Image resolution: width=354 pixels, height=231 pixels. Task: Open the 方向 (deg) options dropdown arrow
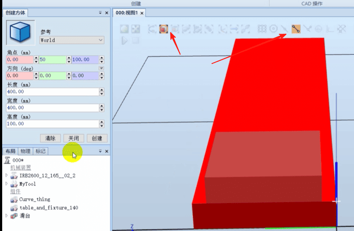pos(101,68)
